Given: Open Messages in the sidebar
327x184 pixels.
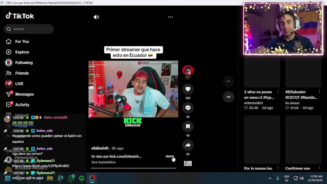Looking at the screenshot, I should coord(24,94).
